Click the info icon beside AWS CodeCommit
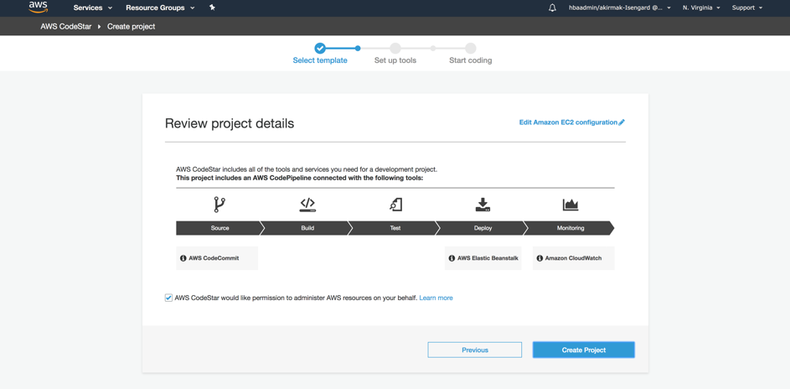790x389 pixels. (183, 258)
